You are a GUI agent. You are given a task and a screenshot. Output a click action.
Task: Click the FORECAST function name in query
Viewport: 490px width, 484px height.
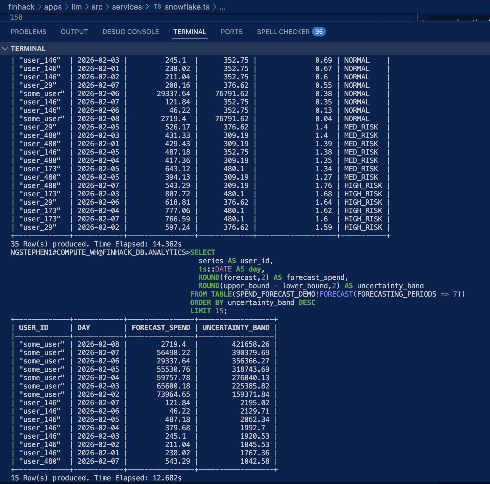pyautogui.click(x=336, y=294)
